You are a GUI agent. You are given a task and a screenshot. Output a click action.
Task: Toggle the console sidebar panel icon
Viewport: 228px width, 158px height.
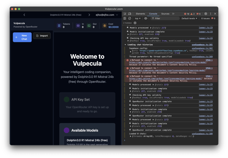point(125,18)
